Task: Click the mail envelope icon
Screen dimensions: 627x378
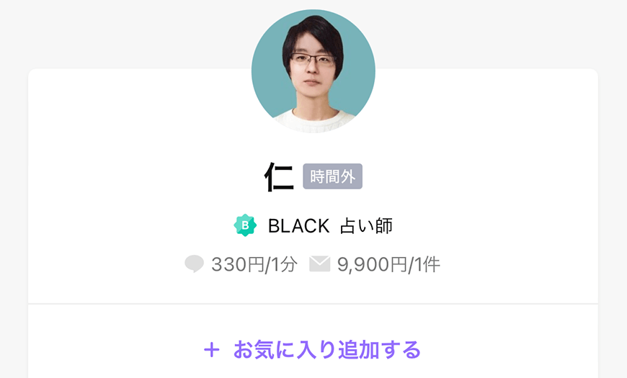Action: click(320, 264)
